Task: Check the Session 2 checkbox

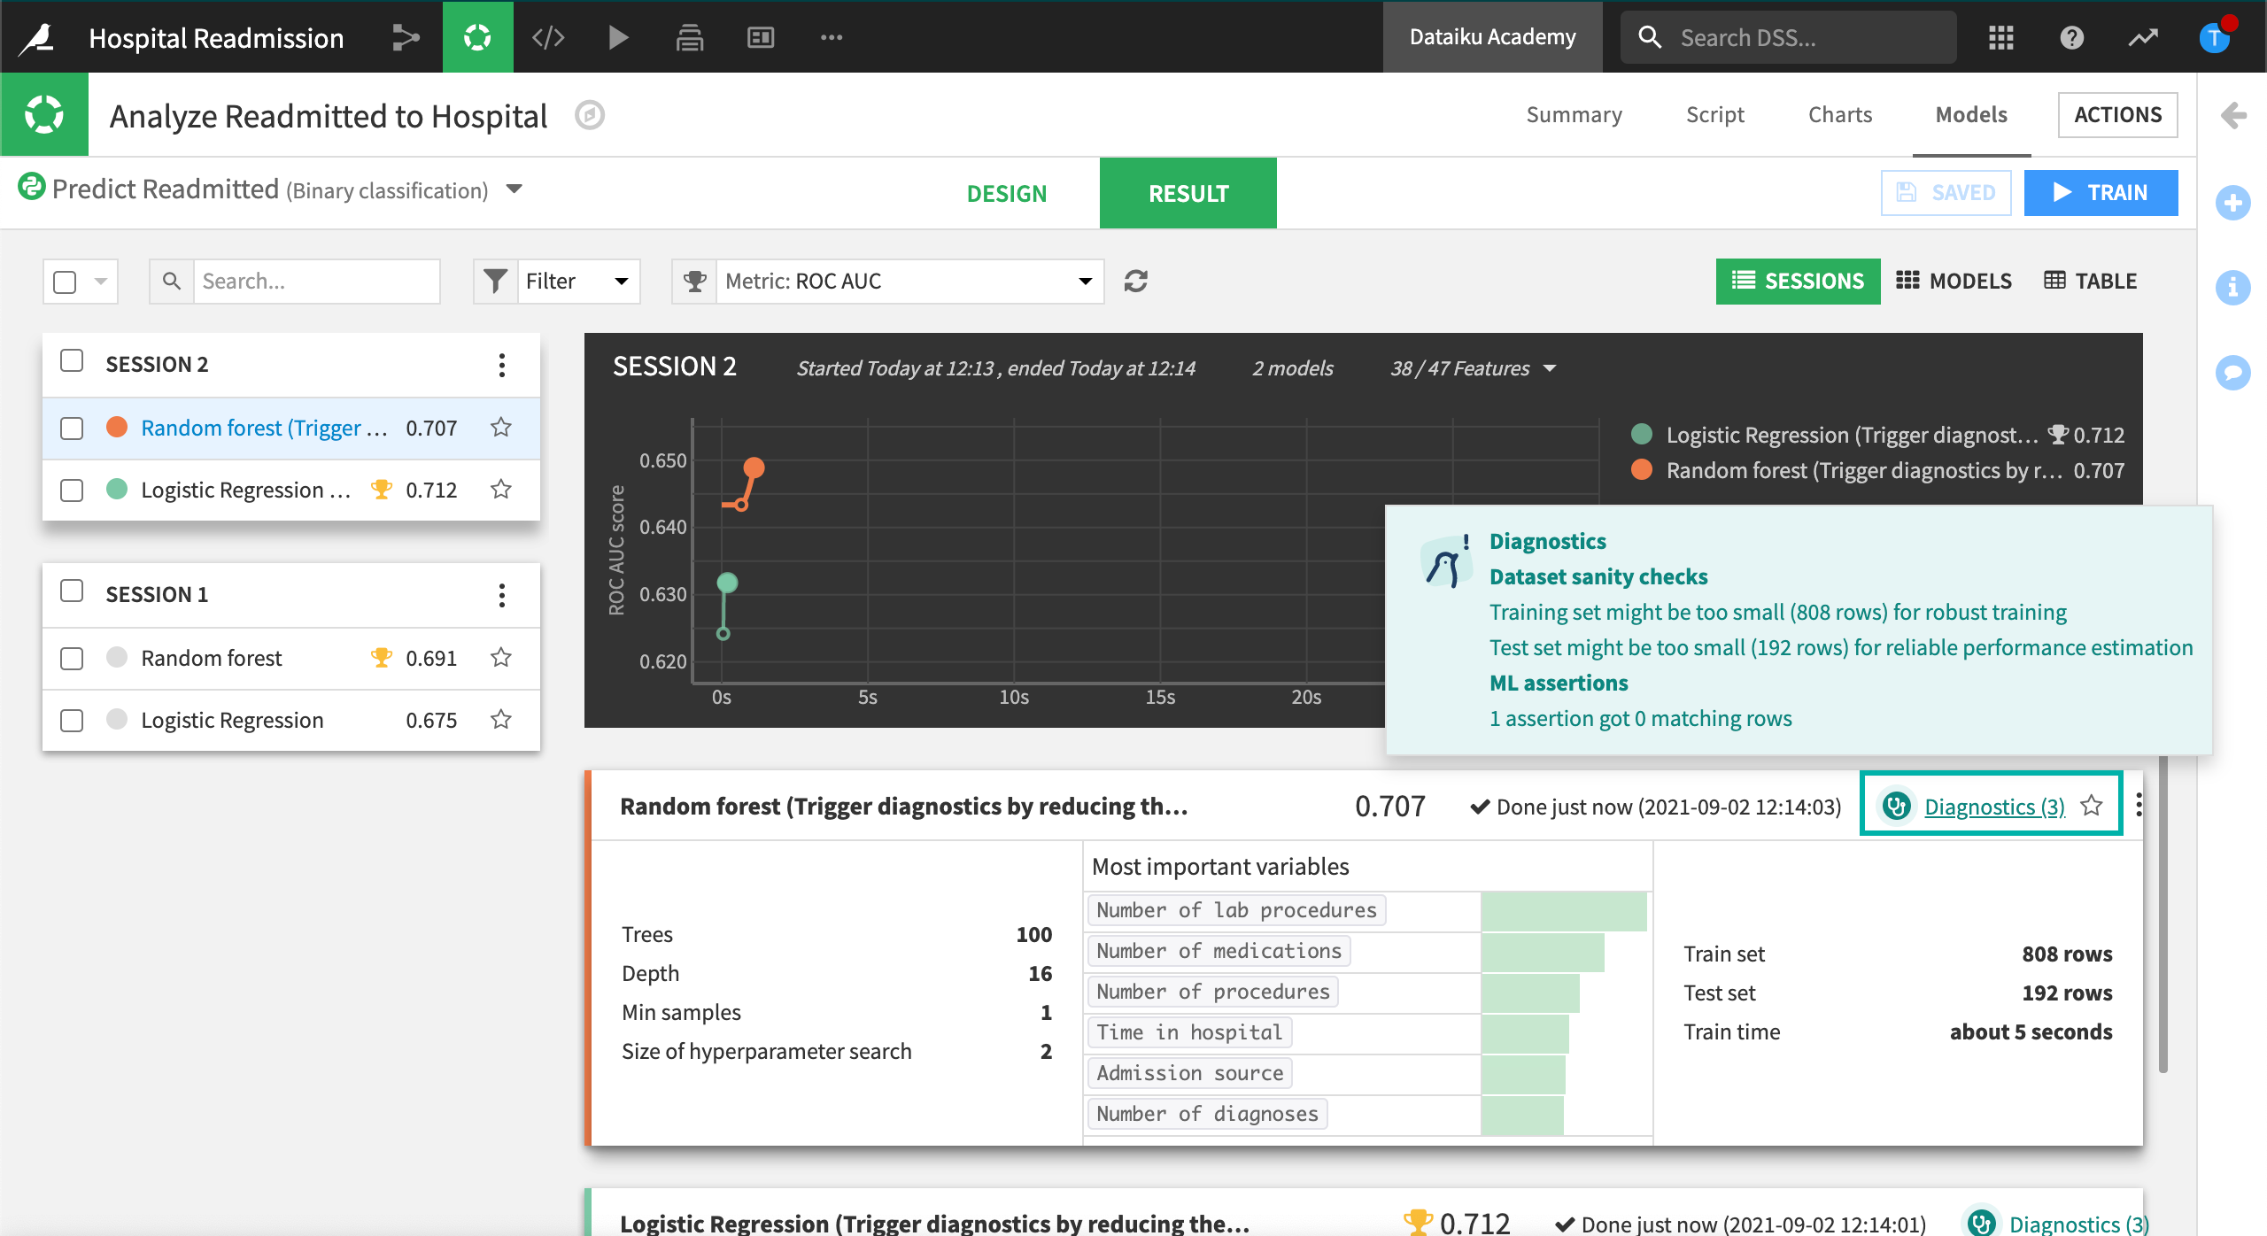Action: 72,361
